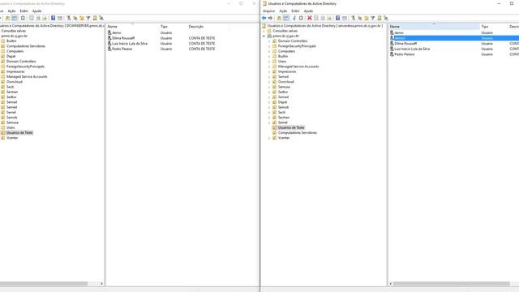The image size is (519, 292).
Task: Expand Consultas salvas node in servendesa window
Action: coord(264,31)
